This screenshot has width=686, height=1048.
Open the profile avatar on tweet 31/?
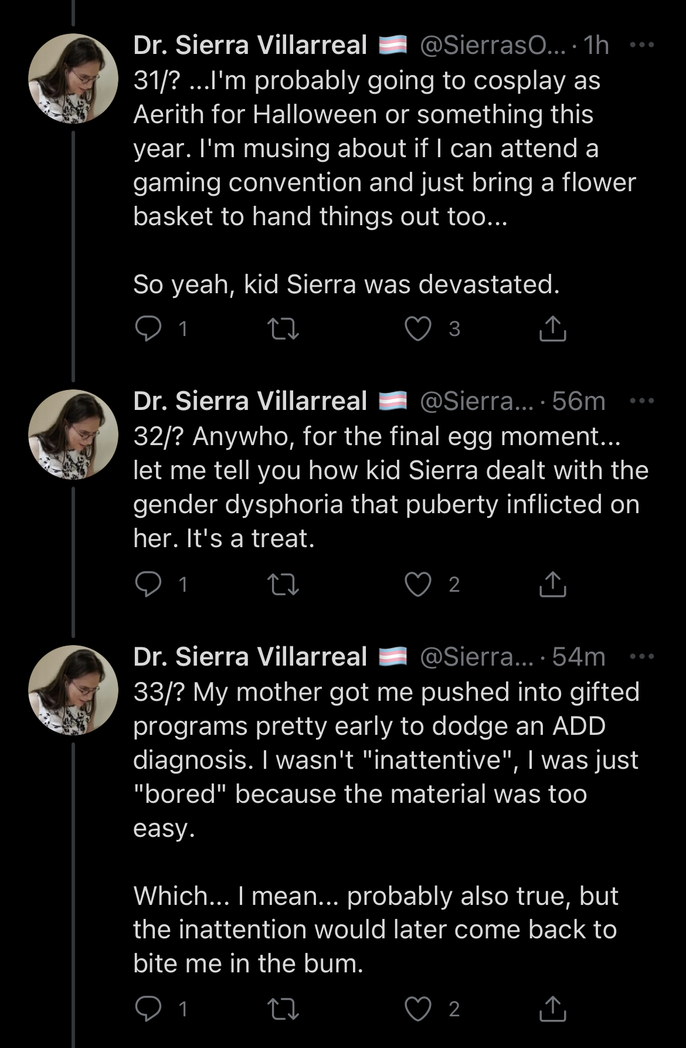(x=73, y=79)
